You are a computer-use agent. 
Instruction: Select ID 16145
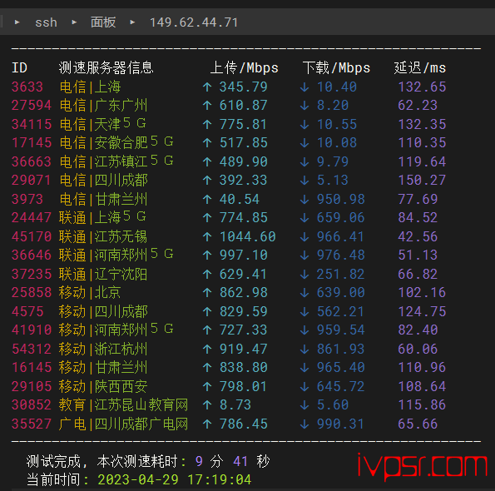click(32, 367)
